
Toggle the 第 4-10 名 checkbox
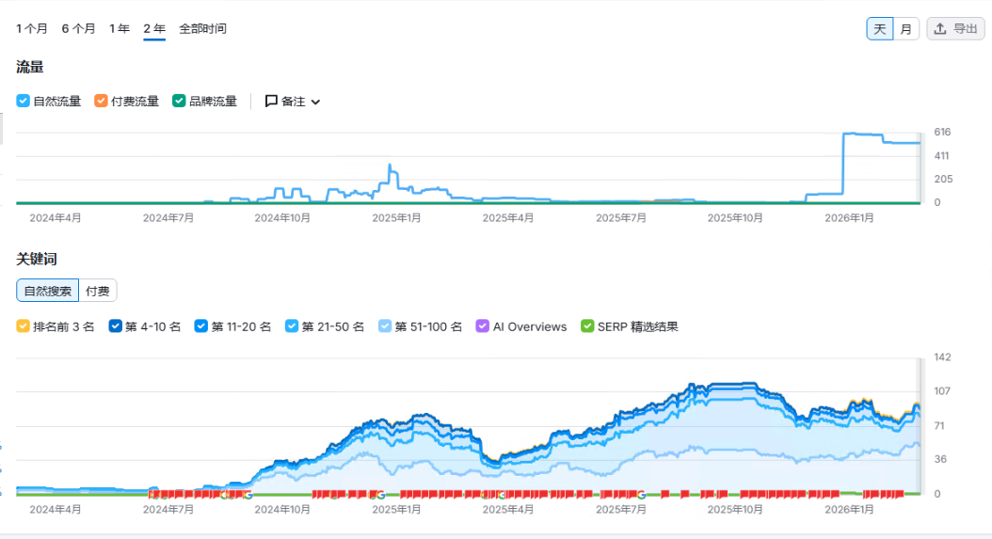pyautogui.click(x=115, y=326)
